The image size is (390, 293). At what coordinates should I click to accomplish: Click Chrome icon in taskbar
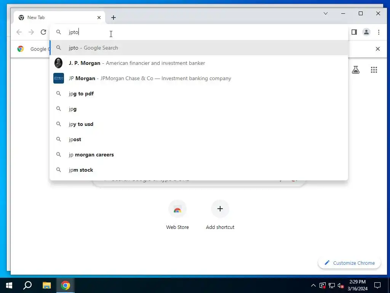[x=66, y=285]
